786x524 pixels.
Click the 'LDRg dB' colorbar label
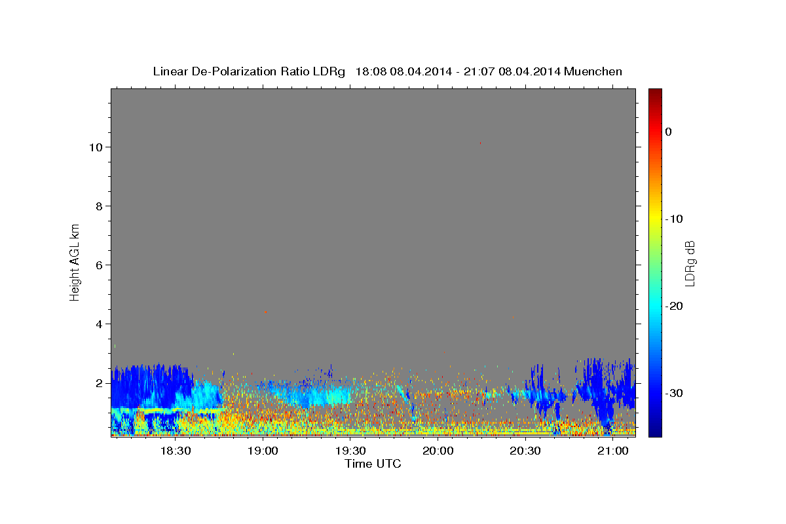pos(689,263)
